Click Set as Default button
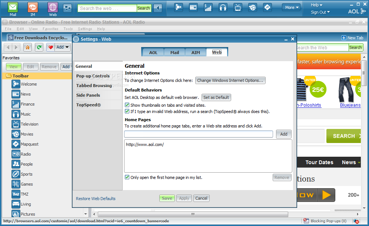 tap(216, 97)
